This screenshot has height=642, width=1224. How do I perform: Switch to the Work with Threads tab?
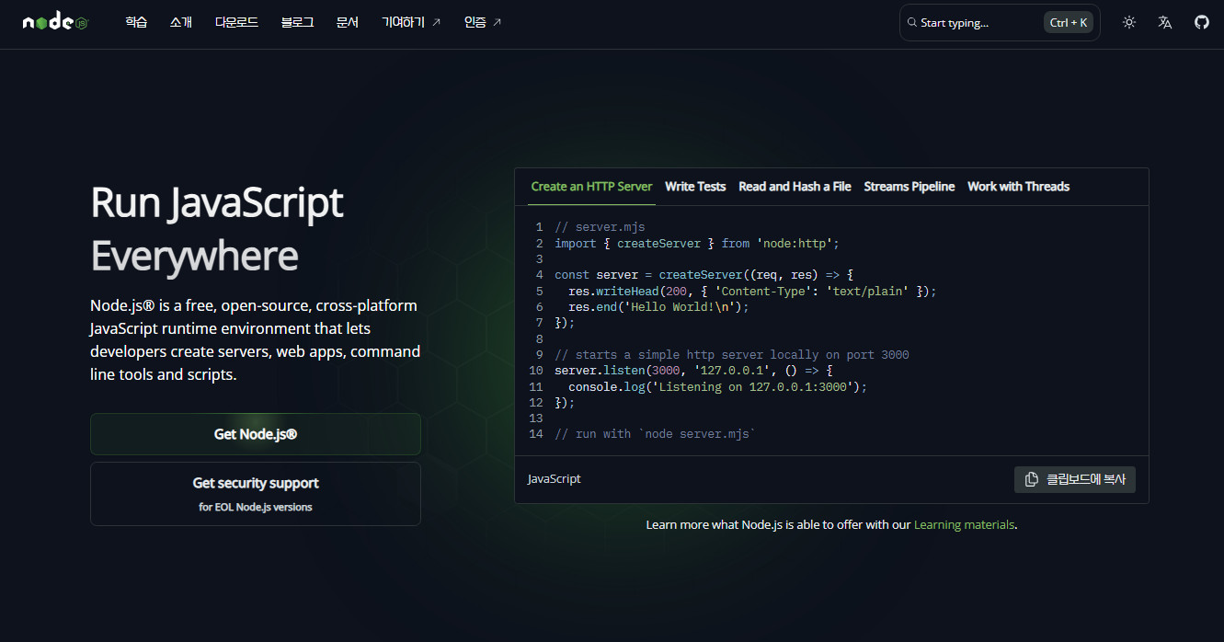(1018, 187)
